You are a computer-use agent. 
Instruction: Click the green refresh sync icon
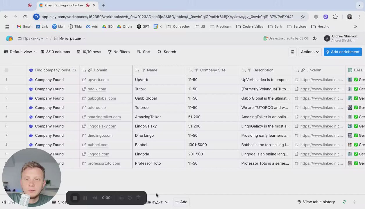point(344,202)
